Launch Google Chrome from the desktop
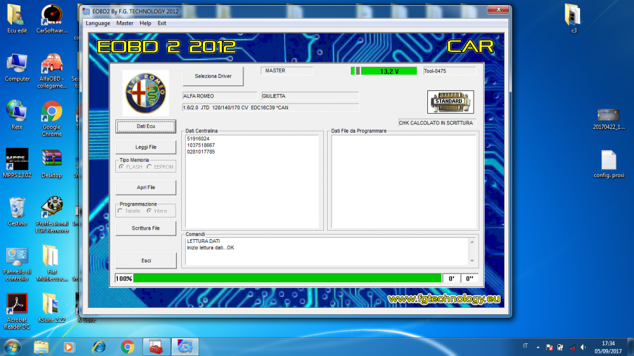634x356 pixels. point(52,119)
